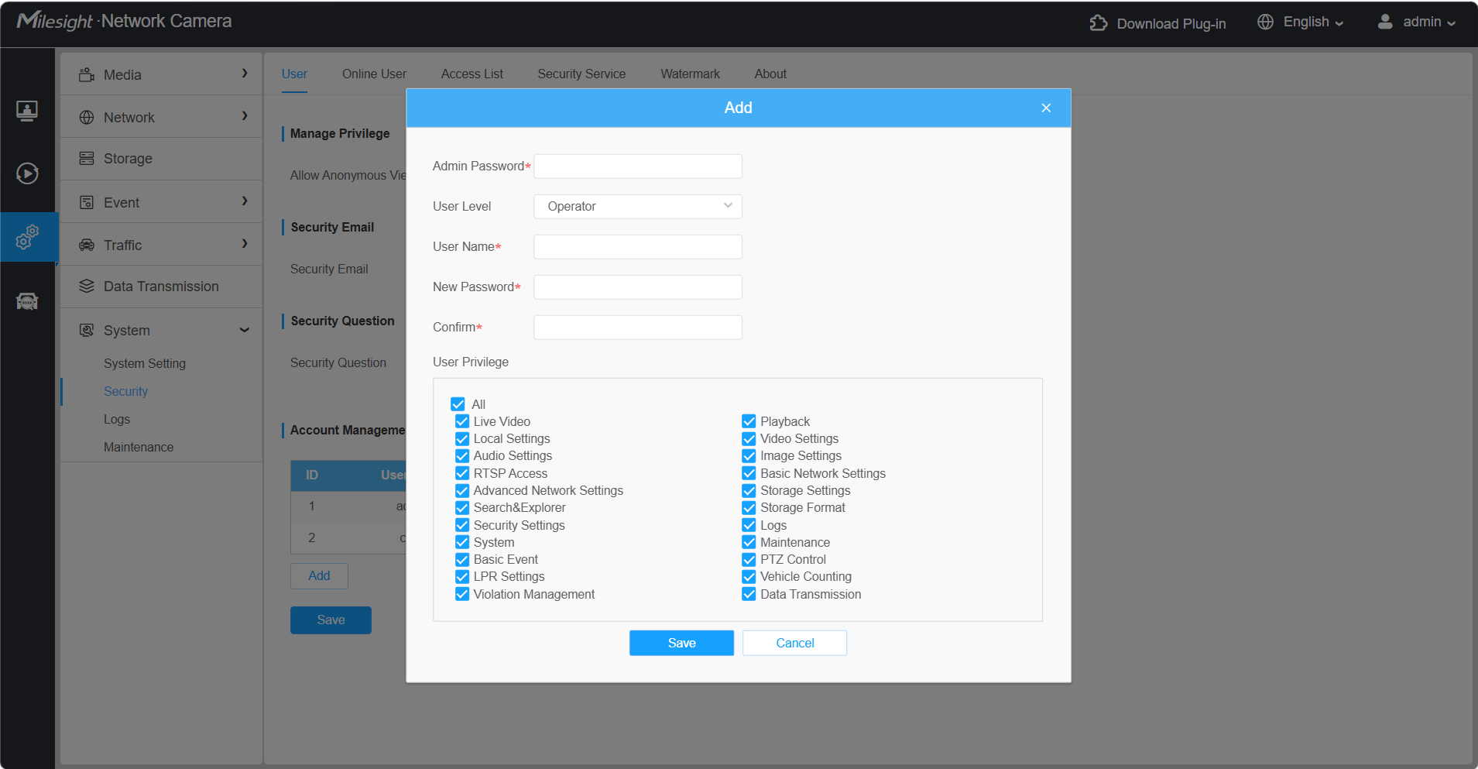
Task: Expand the Media menu chevron
Action: (x=245, y=73)
